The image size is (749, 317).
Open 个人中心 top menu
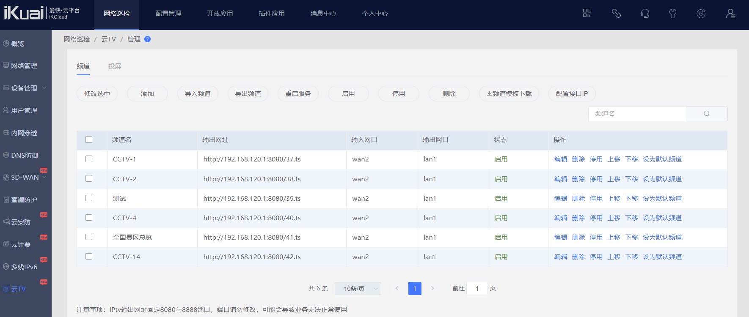point(375,14)
